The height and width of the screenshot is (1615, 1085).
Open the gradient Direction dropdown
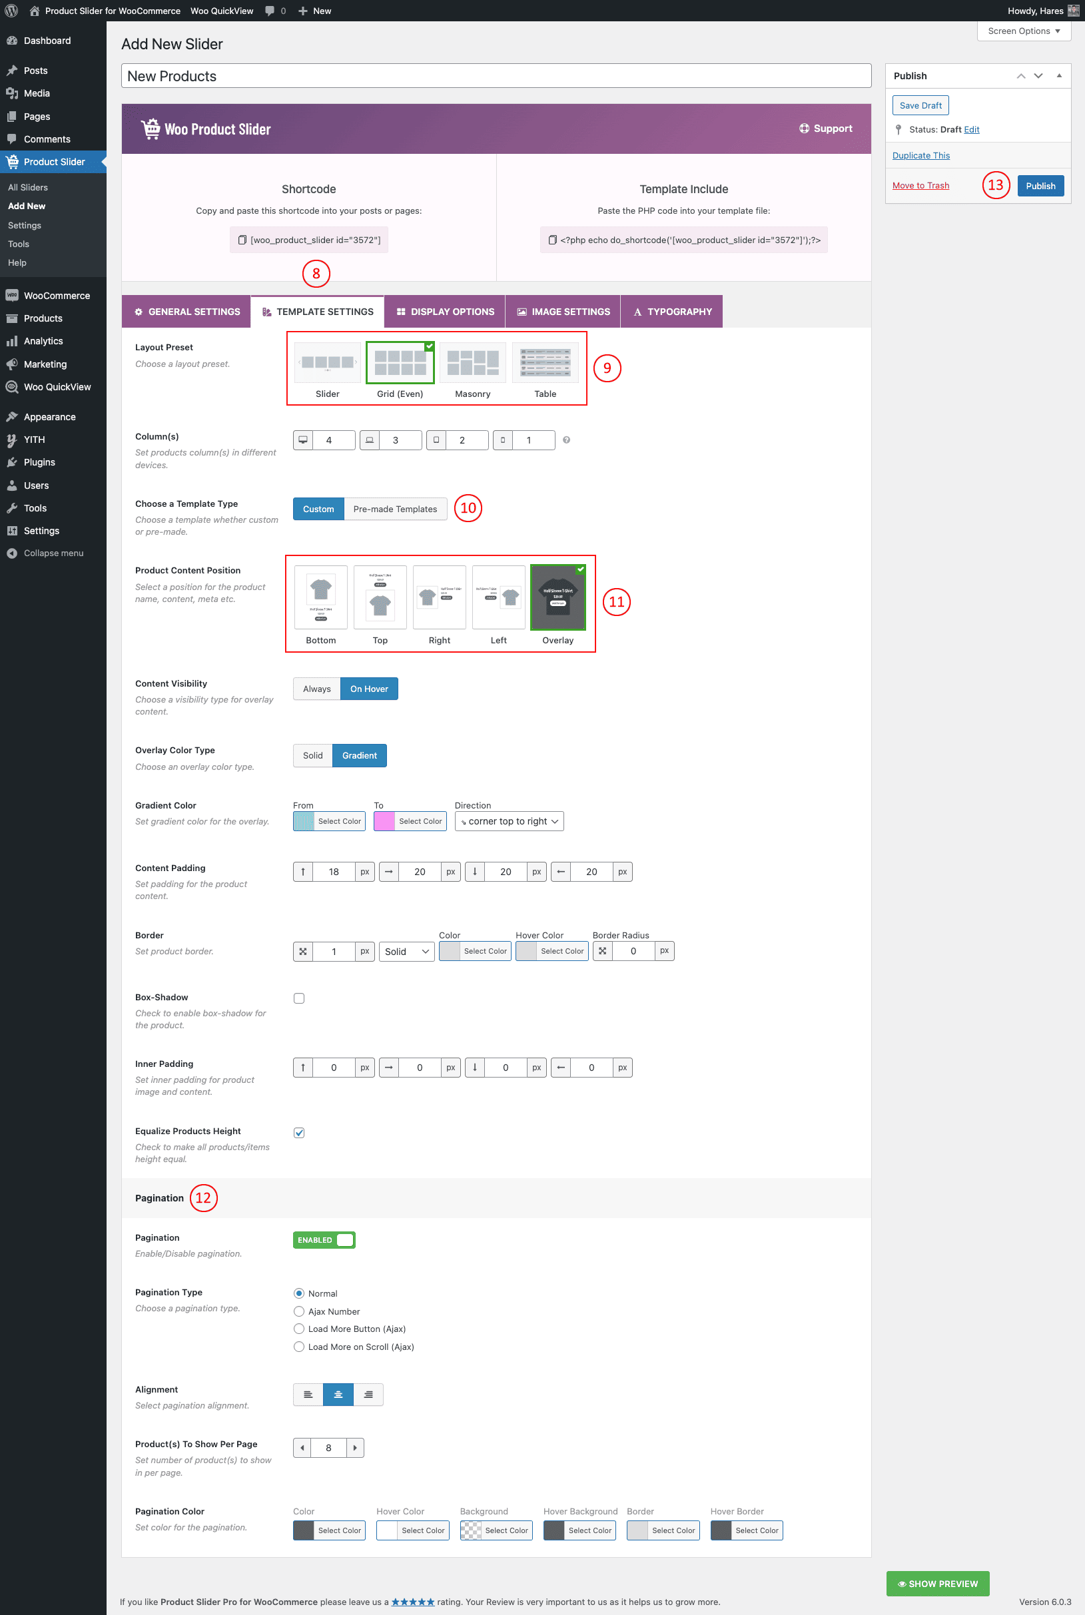(x=509, y=820)
